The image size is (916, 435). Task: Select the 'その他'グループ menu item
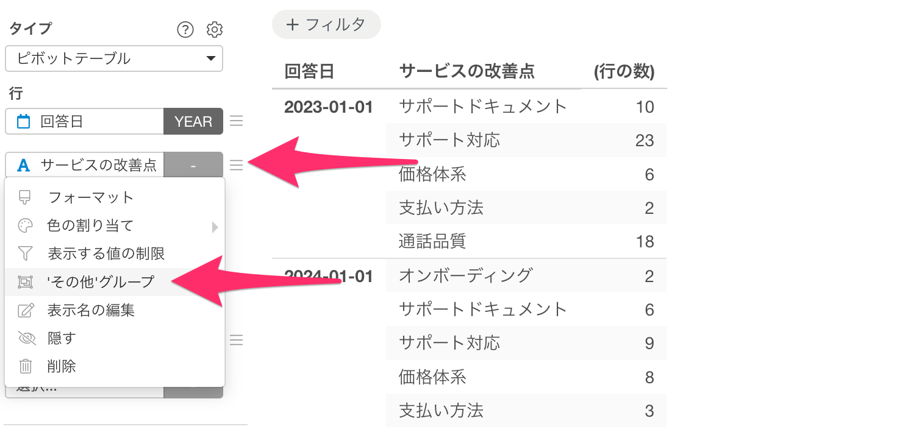click(101, 282)
